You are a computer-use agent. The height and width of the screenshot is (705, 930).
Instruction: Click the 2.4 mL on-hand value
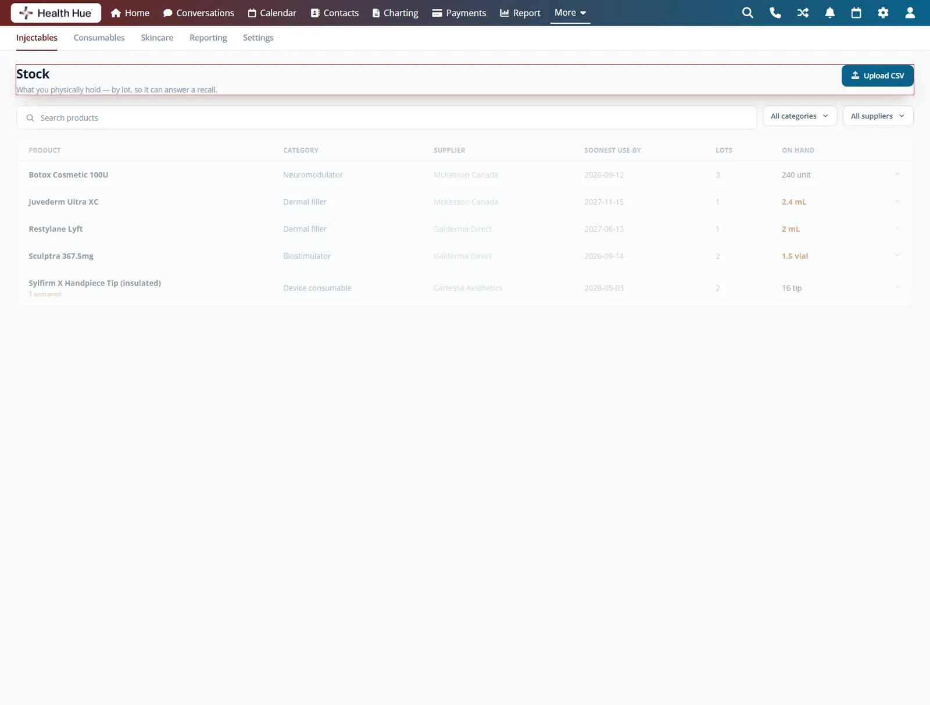(x=794, y=202)
